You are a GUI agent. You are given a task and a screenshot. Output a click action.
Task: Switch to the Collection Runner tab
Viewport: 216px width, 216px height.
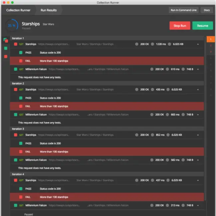click(x=18, y=10)
